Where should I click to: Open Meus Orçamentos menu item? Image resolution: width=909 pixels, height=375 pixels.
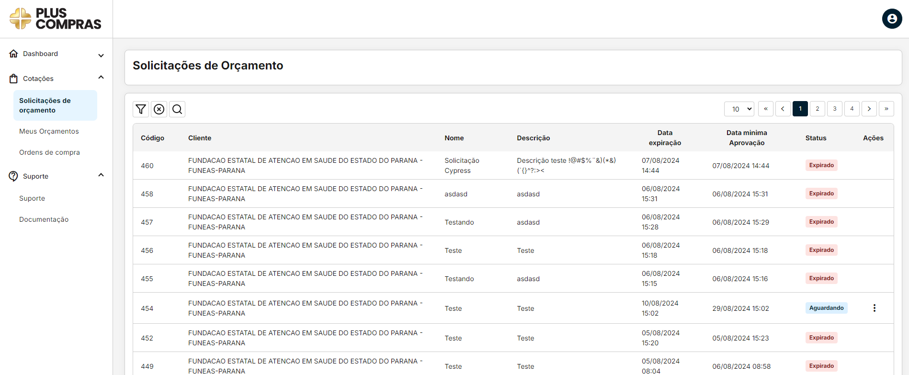(x=49, y=131)
